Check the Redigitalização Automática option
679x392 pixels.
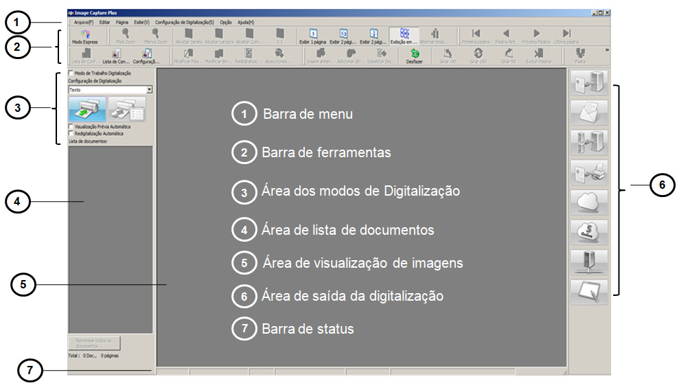coord(71,133)
